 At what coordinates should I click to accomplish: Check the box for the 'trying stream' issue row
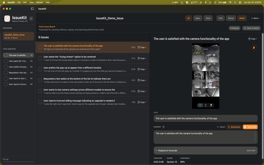(40, 58)
